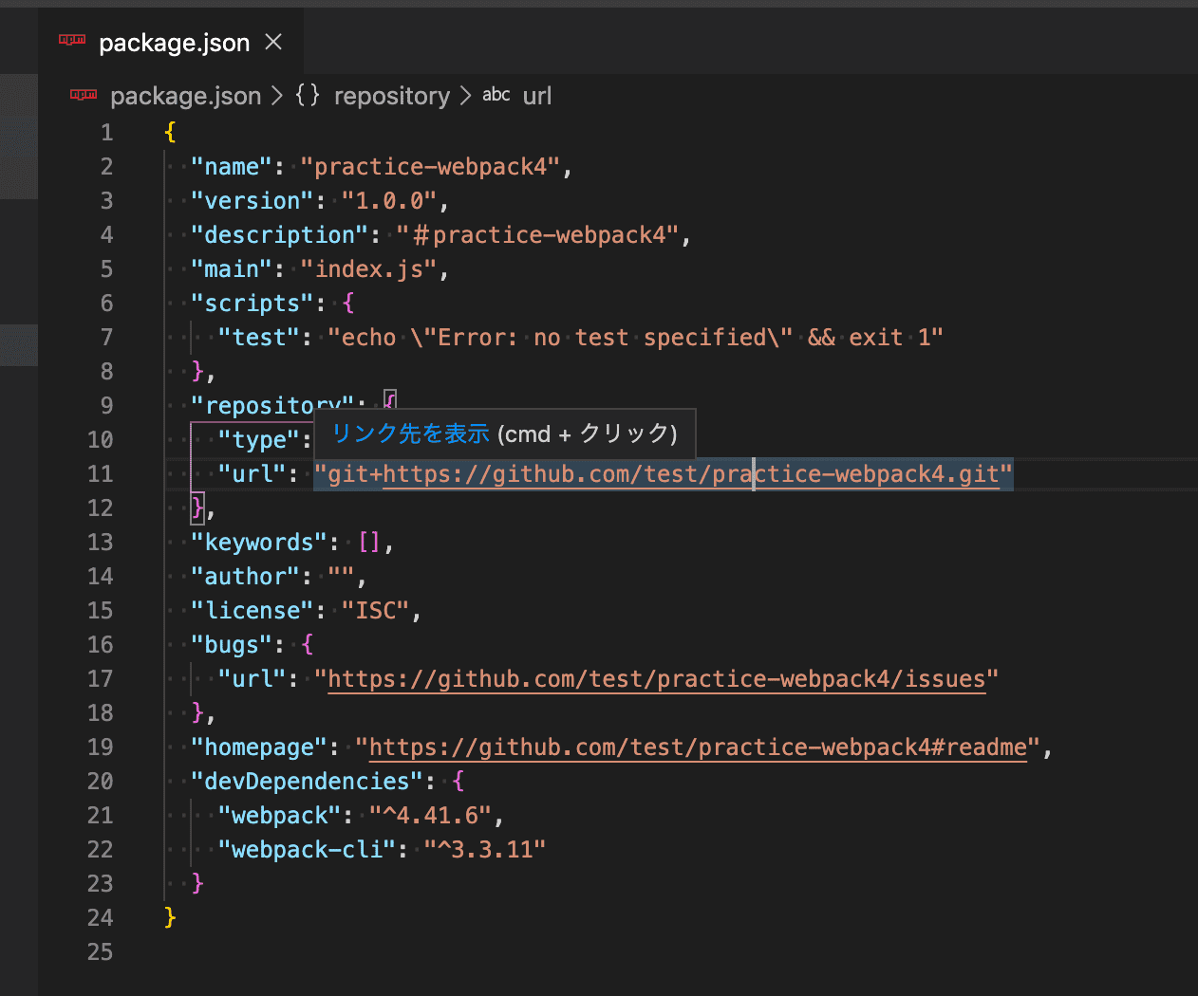
Task: Open the homepage readme URL link
Action: (698, 747)
